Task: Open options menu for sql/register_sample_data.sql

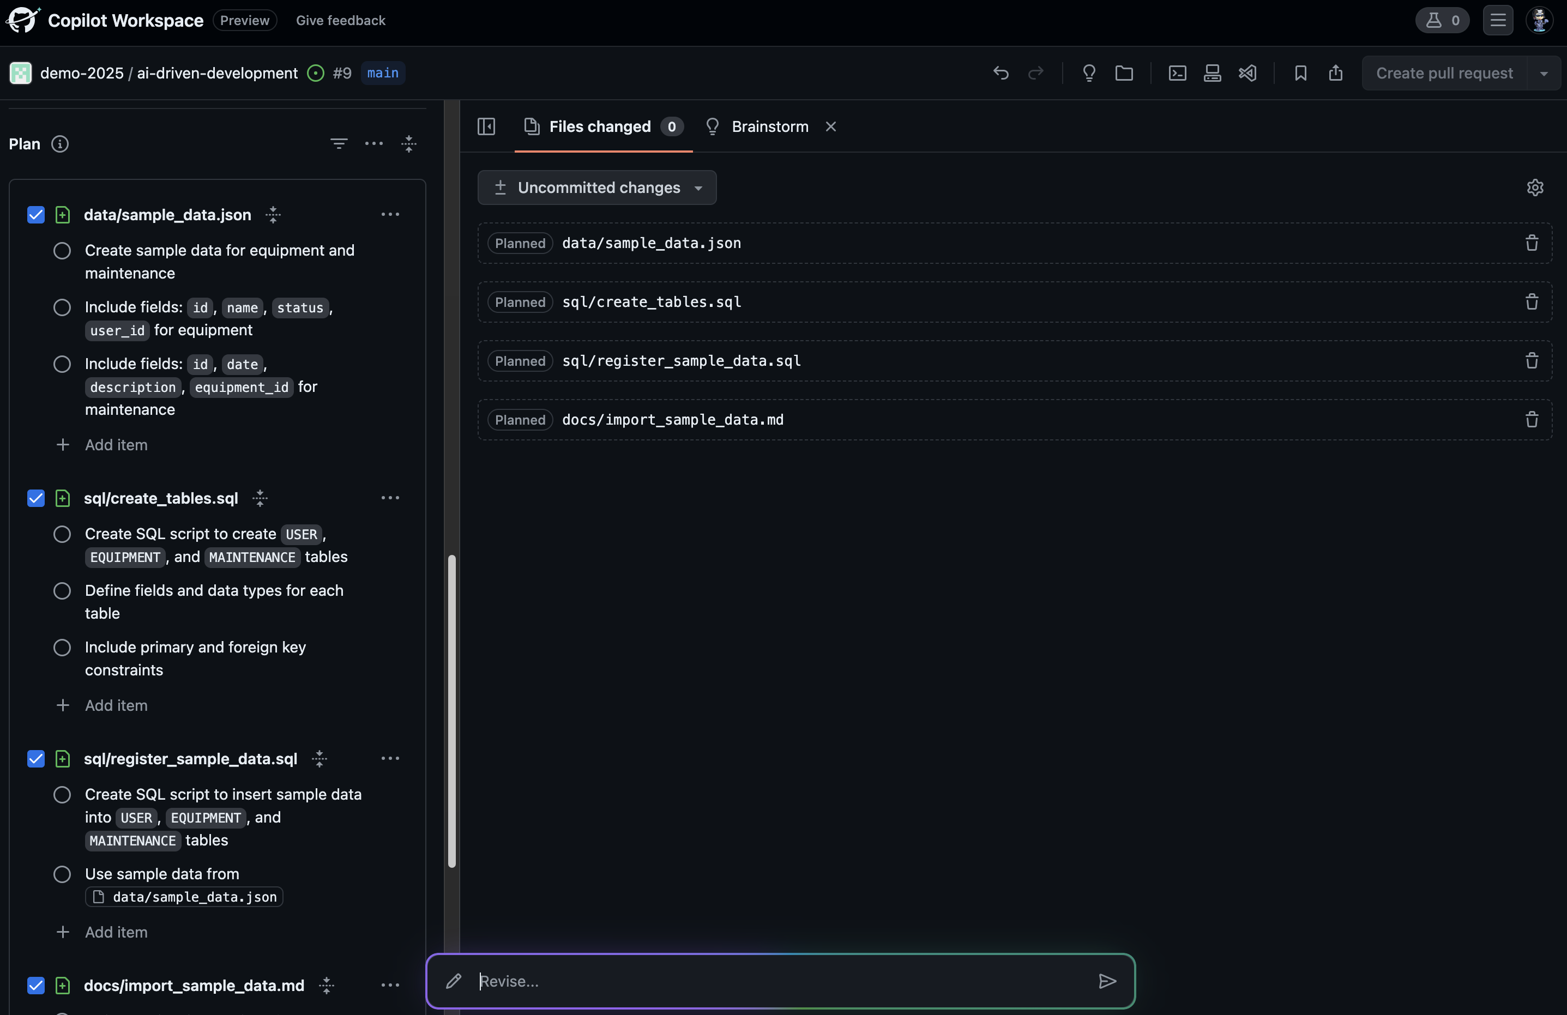Action: (390, 759)
